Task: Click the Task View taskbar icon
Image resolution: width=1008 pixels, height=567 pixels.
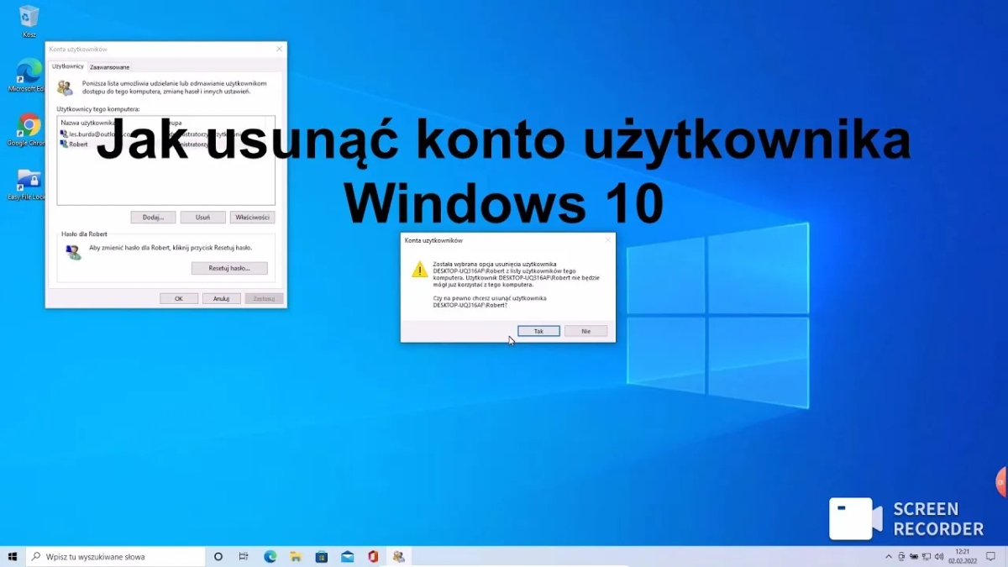Action: point(244,556)
